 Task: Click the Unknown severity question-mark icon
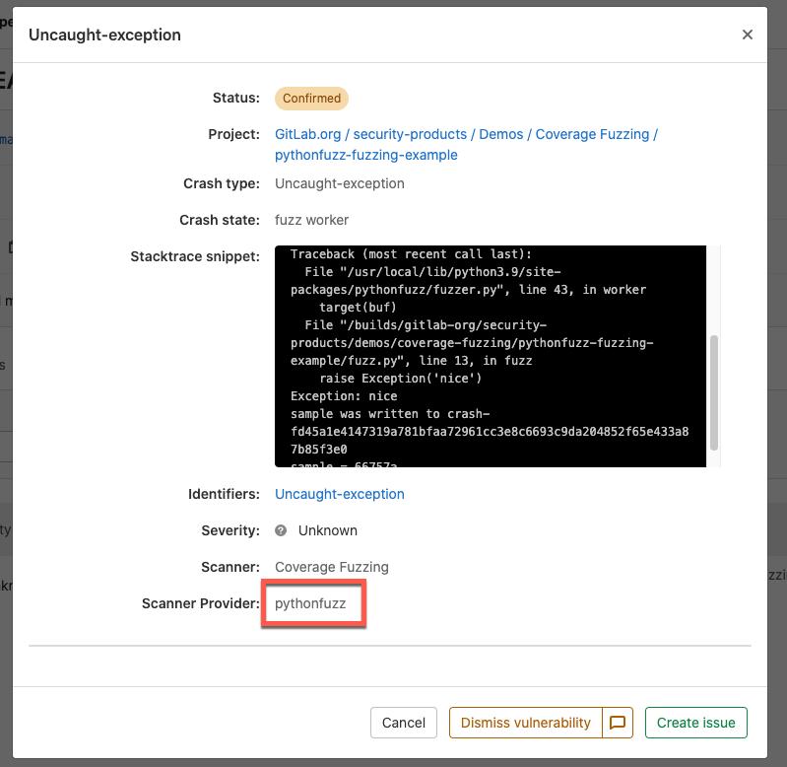tap(281, 530)
